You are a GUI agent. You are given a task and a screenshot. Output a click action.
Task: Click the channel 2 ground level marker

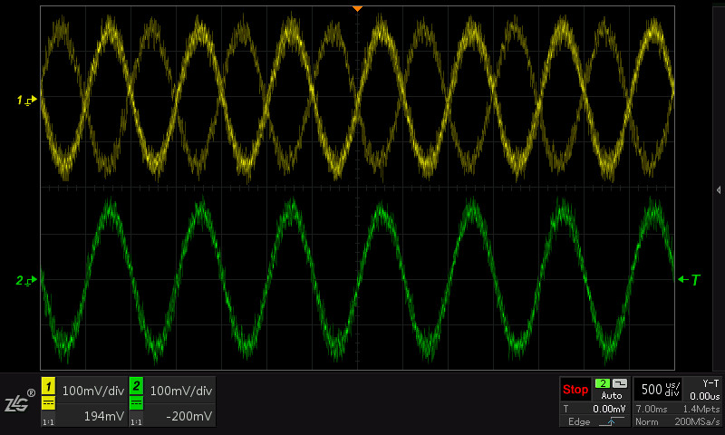point(26,280)
